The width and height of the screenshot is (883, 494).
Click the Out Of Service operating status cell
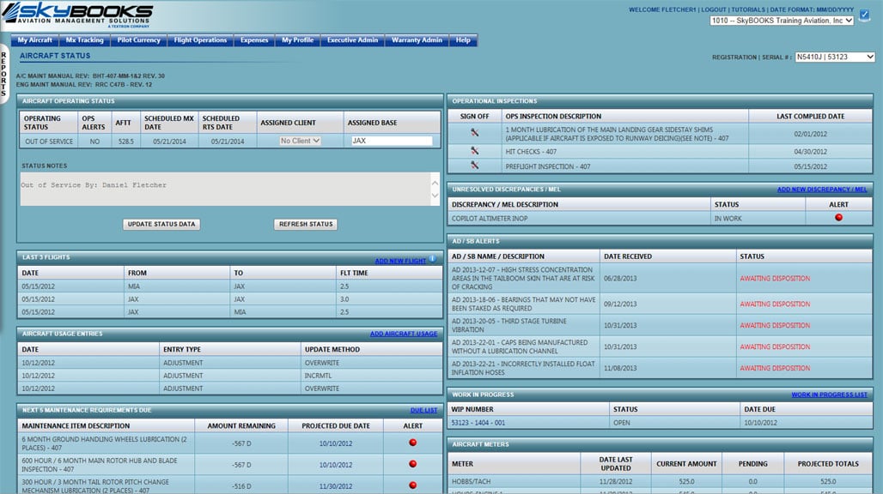click(49, 142)
